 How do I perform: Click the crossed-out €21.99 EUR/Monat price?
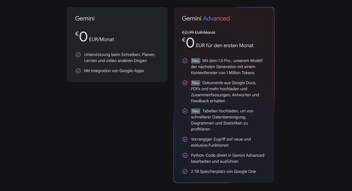click(x=198, y=32)
